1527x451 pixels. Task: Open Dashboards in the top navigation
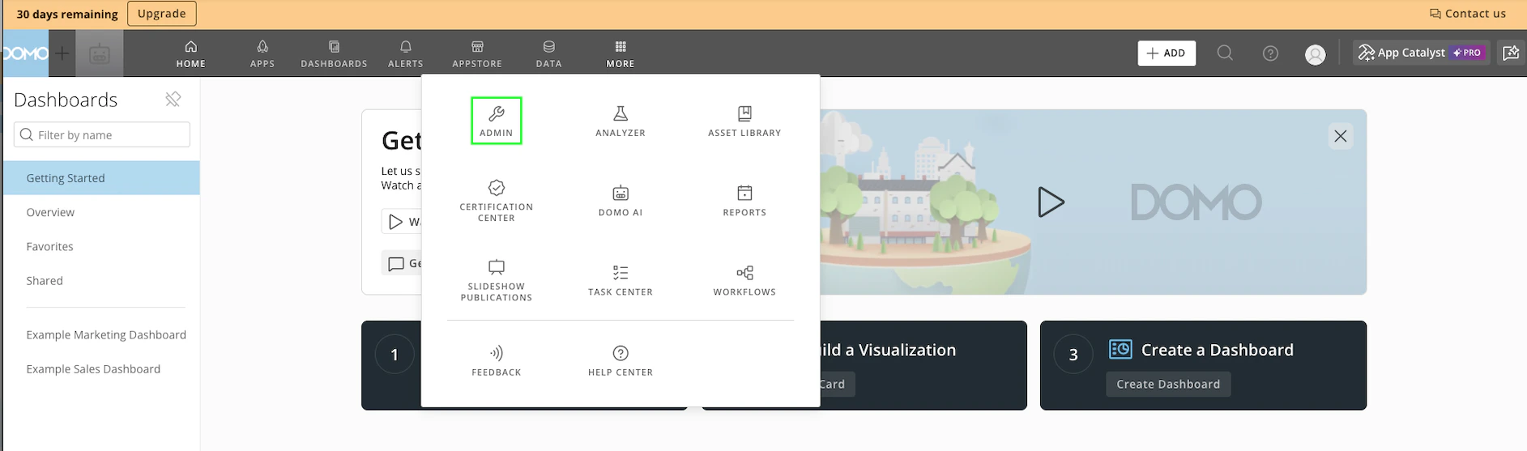[x=334, y=53]
